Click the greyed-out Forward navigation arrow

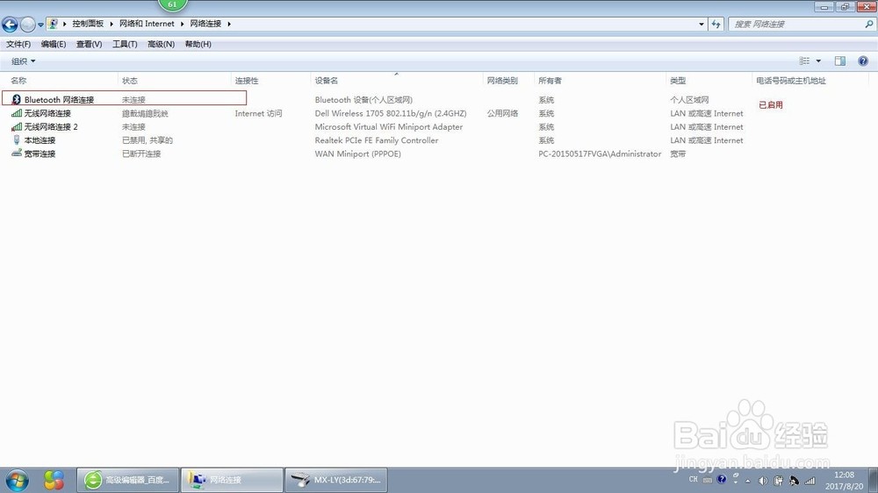click(27, 24)
